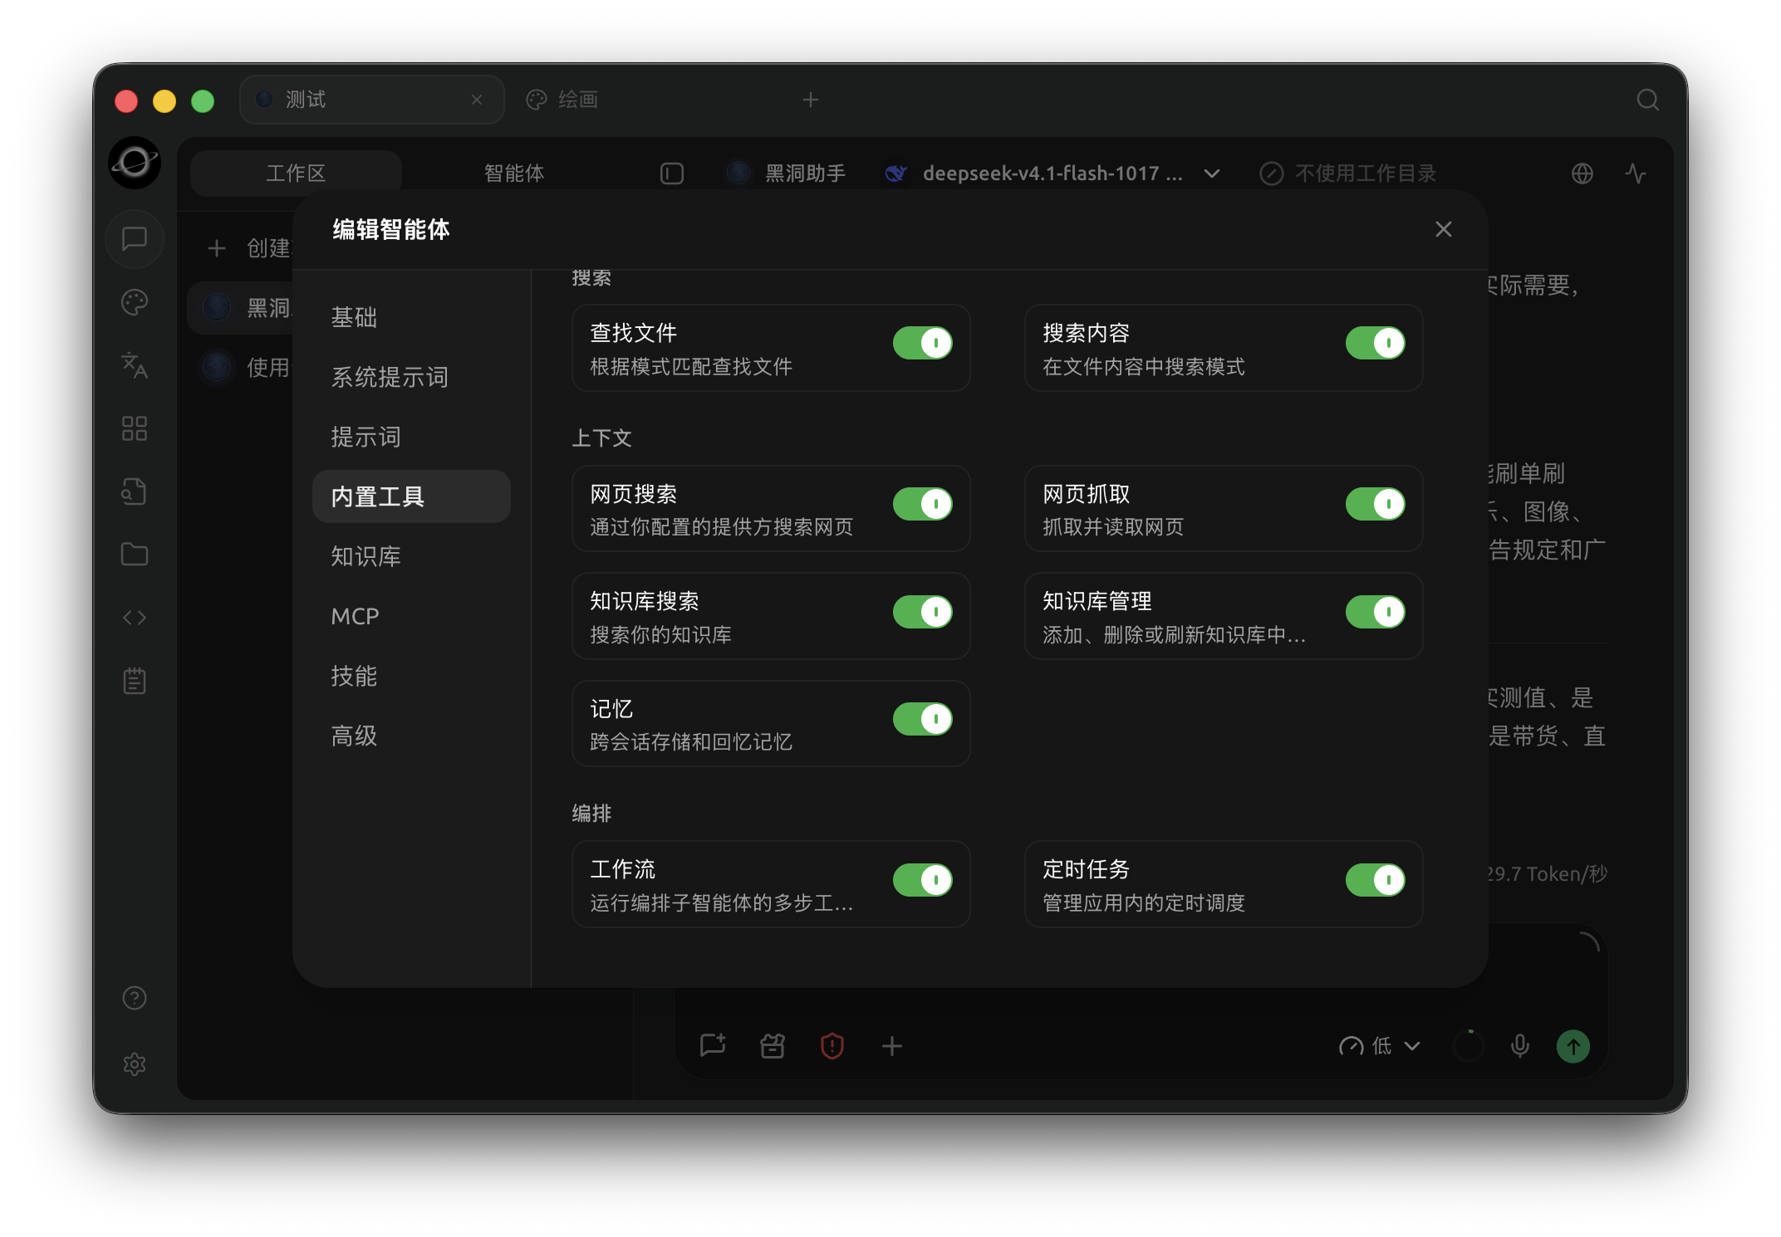Disable the 查找文件 toggle
1781x1237 pixels.
923,343
